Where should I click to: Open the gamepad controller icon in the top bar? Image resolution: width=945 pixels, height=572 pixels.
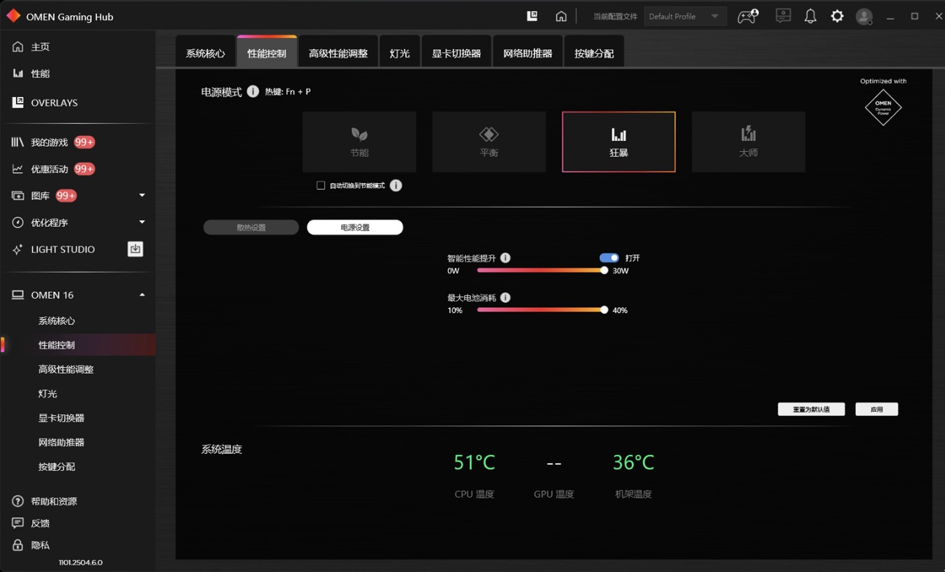pyautogui.click(x=747, y=16)
